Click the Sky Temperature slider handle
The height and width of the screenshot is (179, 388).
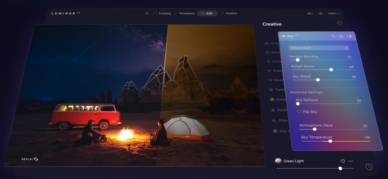click(330, 141)
